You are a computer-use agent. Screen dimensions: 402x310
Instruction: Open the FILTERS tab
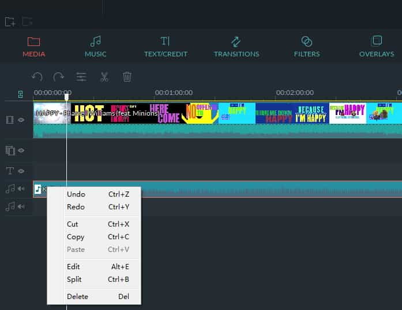[307, 47]
